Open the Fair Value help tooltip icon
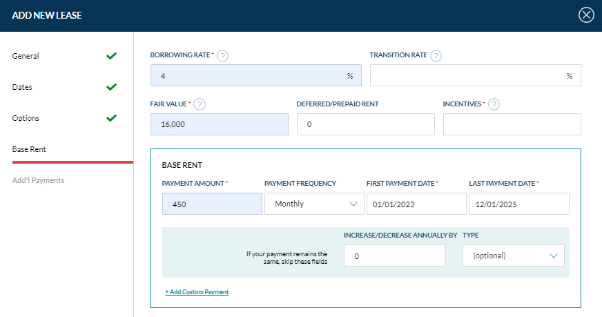Viewport: 602px width, 317px height. (x=200, y=104)
